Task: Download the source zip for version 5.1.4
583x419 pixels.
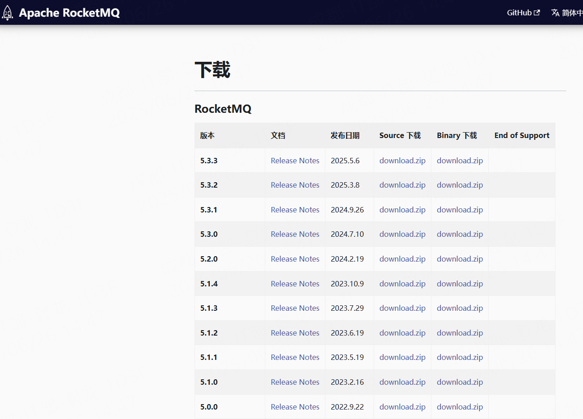Action: [402, 283]
